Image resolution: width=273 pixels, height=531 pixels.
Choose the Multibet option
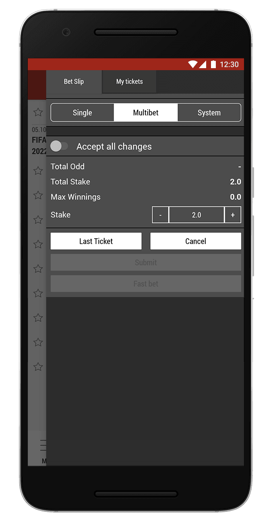pyautogui.click(x=146, y=113)
